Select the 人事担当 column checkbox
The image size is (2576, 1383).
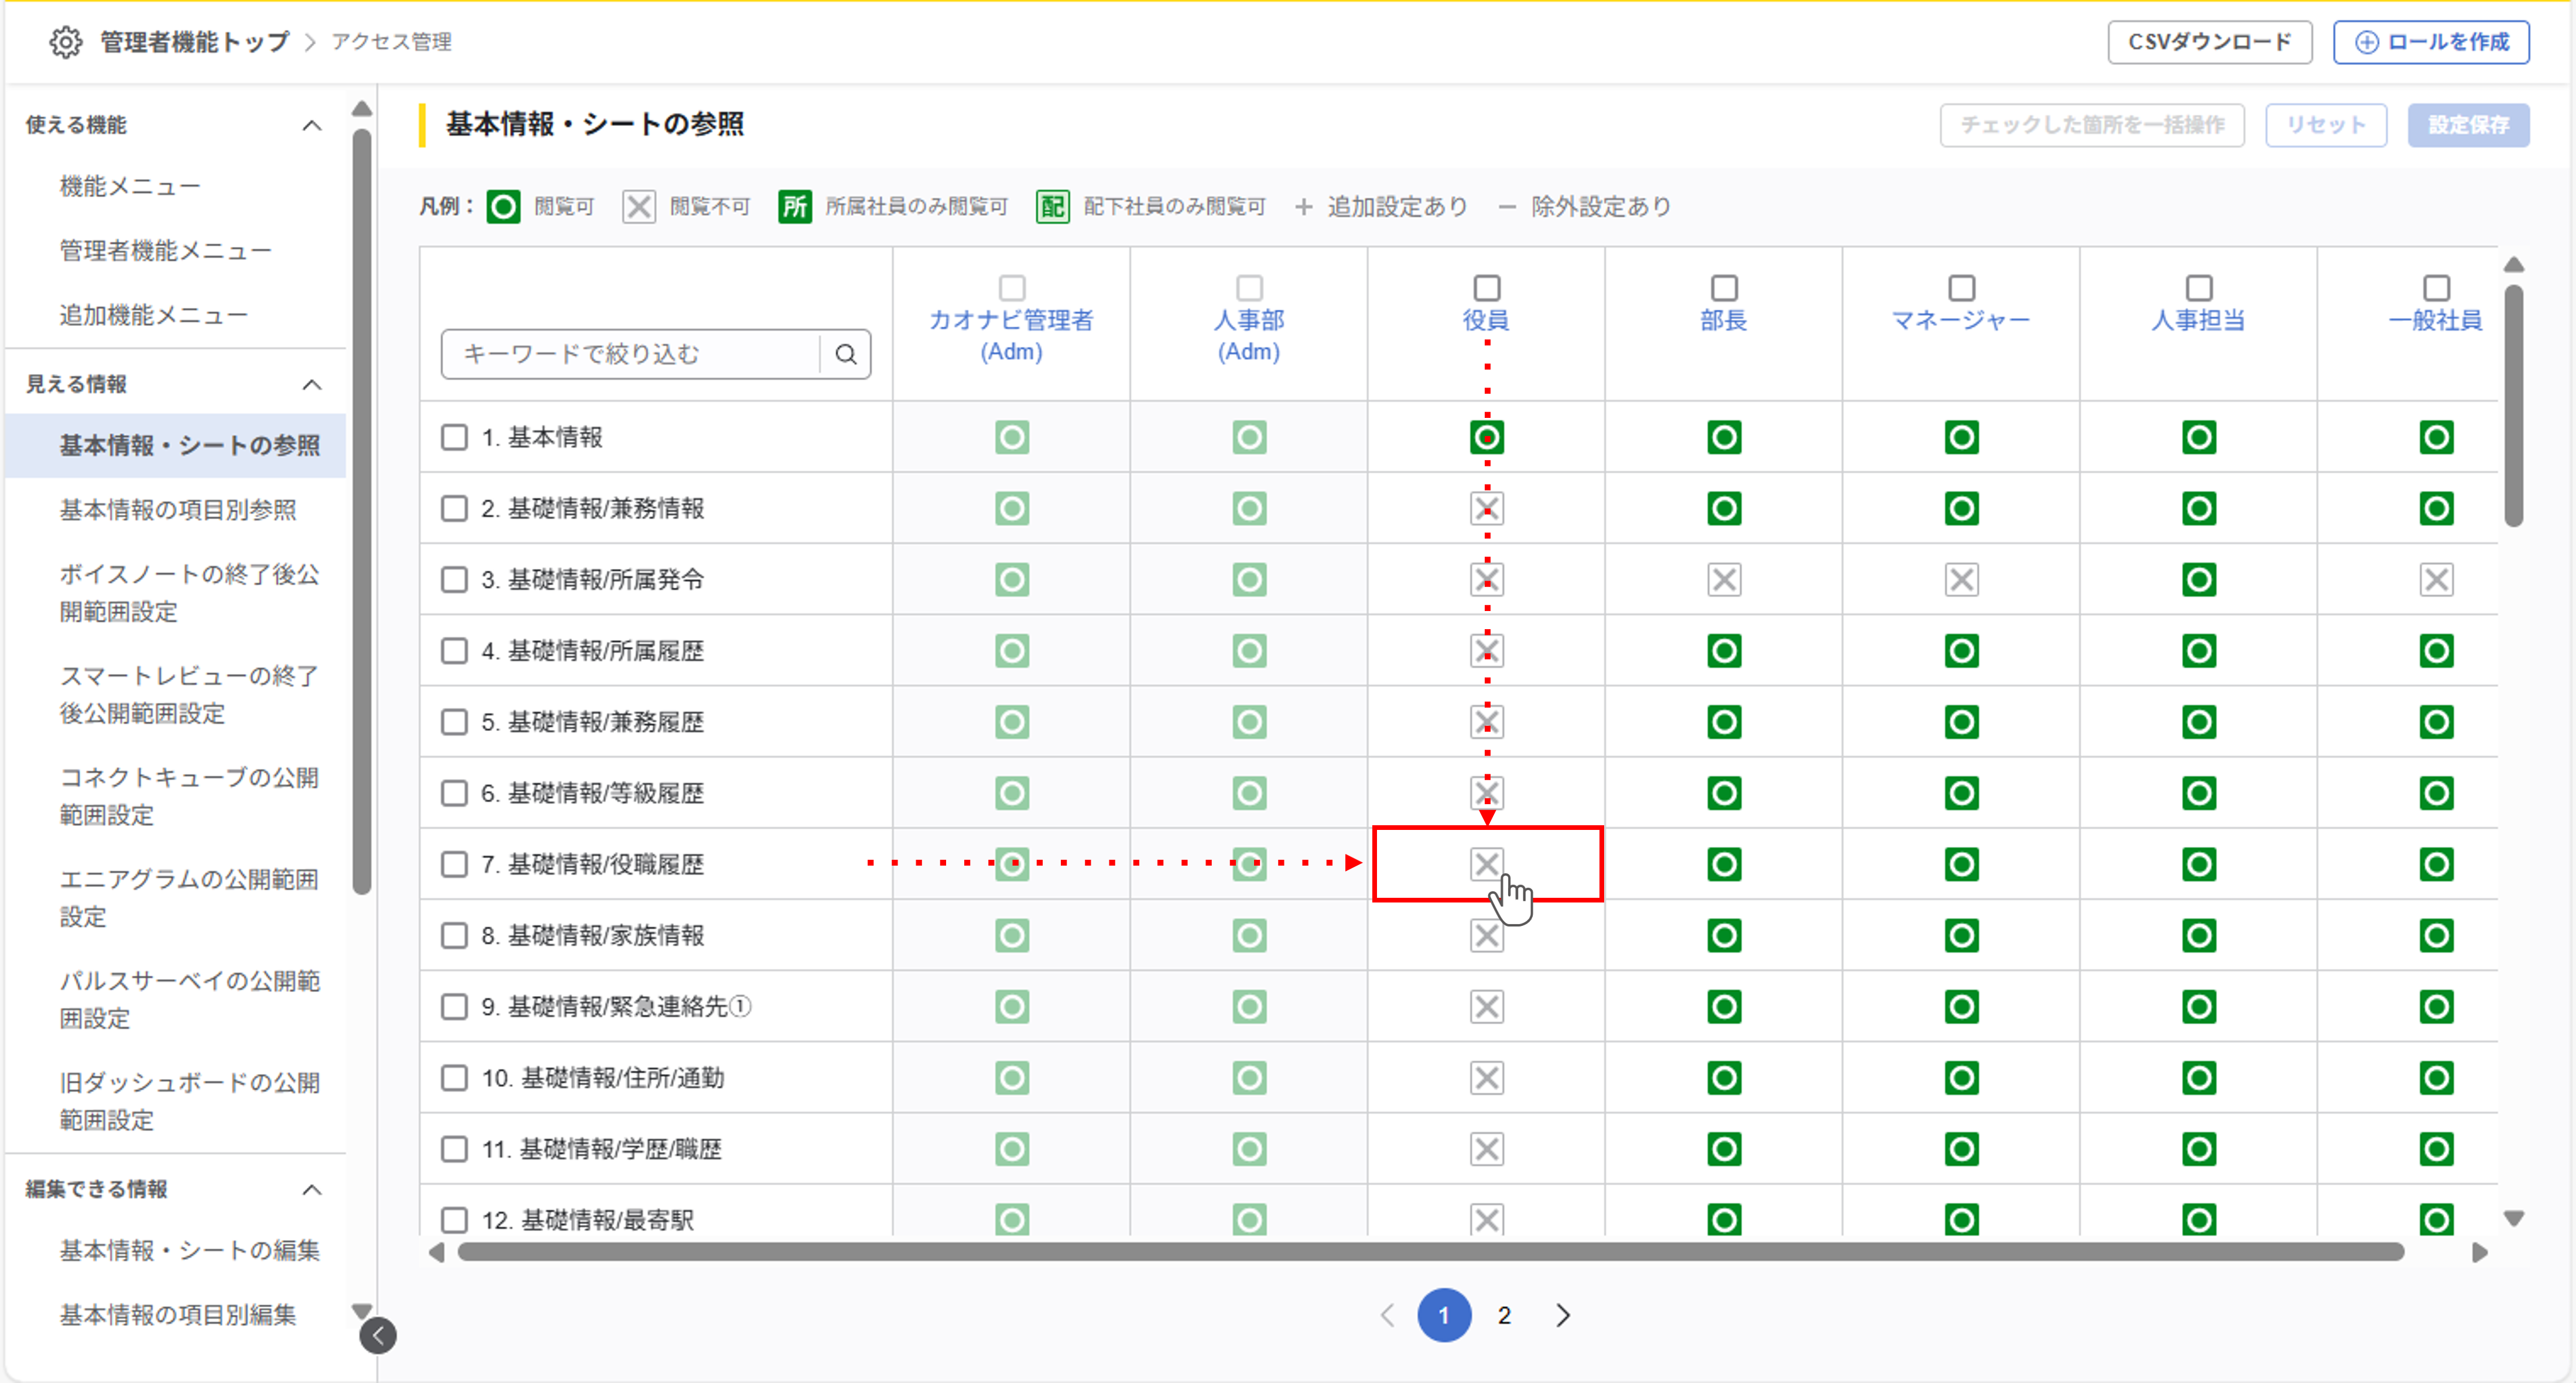[2198, 288]
